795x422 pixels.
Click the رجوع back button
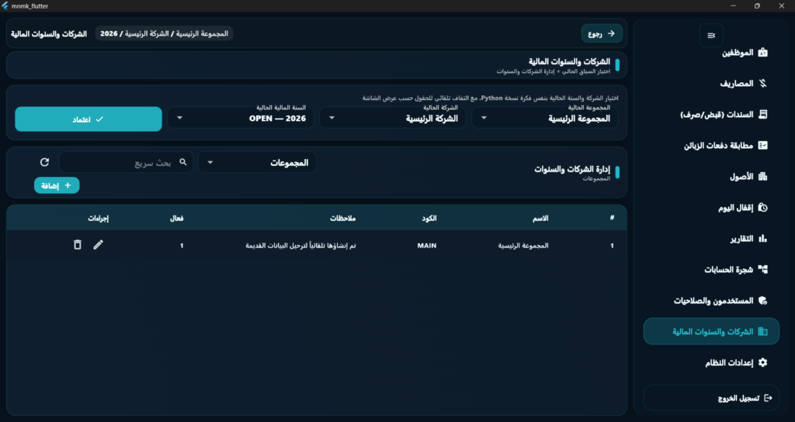pos(602,33)
